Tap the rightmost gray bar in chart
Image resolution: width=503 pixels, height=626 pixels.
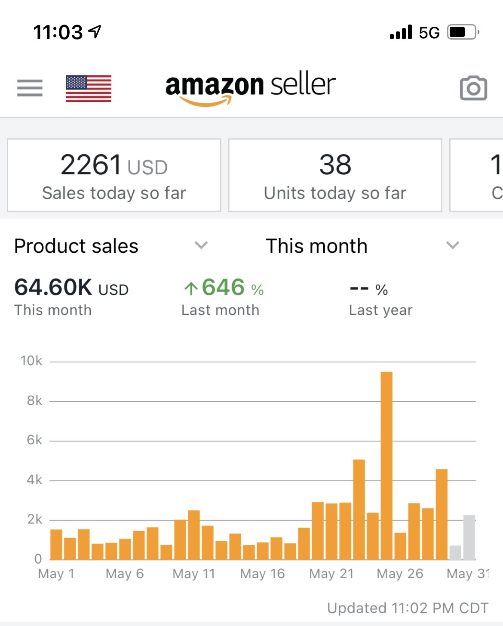pyautogui.click(x=469, y=537)
